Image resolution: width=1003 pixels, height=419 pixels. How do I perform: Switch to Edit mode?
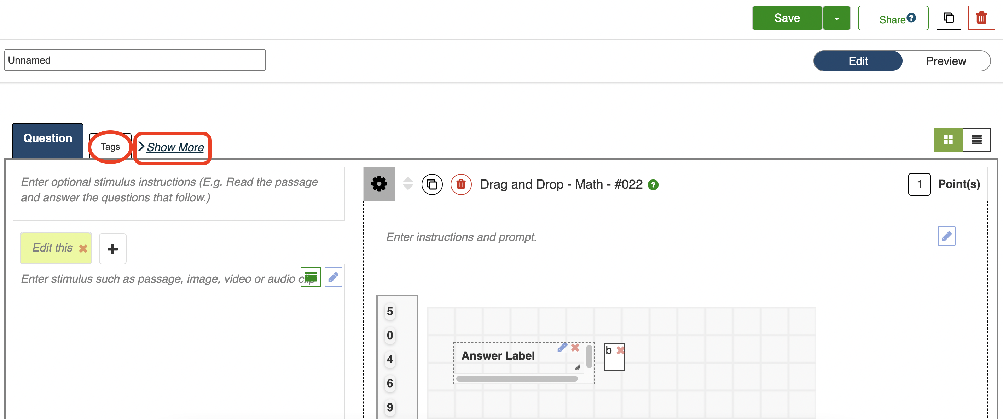click(858, 61)
